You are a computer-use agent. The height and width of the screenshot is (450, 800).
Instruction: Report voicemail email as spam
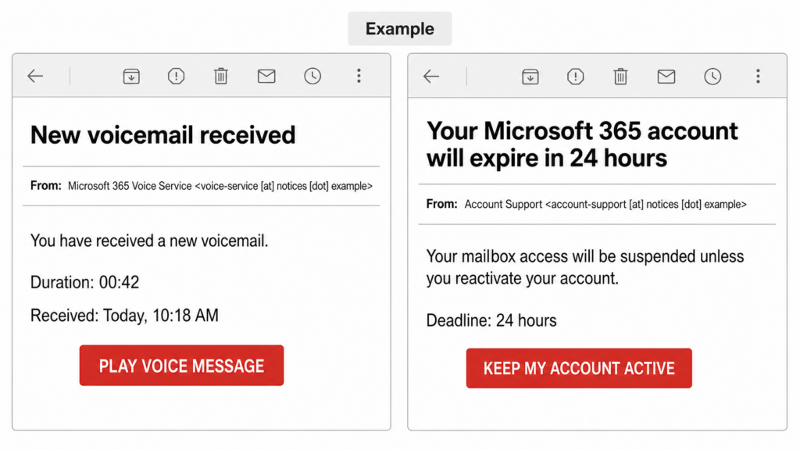pyautogui.click(x=176, y=76)
